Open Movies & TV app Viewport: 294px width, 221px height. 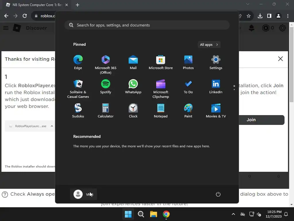pos(216,111)
